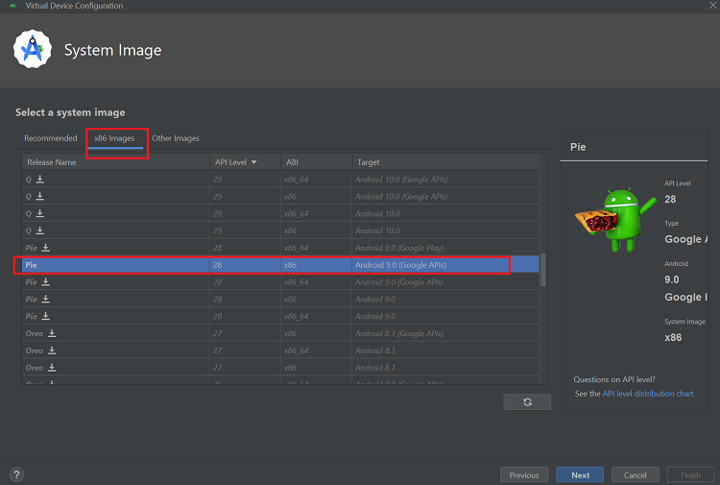Download Q x86 plain Android 10.0 image
This screenshot has width=720, height=485.
(x=40, y=230)
